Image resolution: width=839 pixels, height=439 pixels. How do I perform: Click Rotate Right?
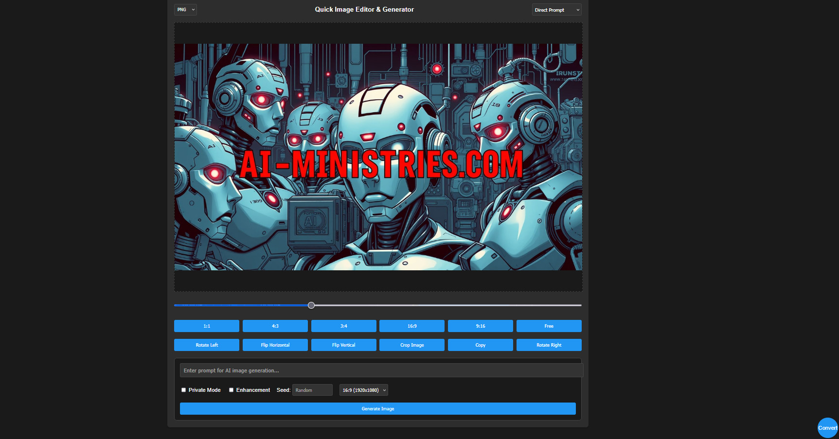549,345
